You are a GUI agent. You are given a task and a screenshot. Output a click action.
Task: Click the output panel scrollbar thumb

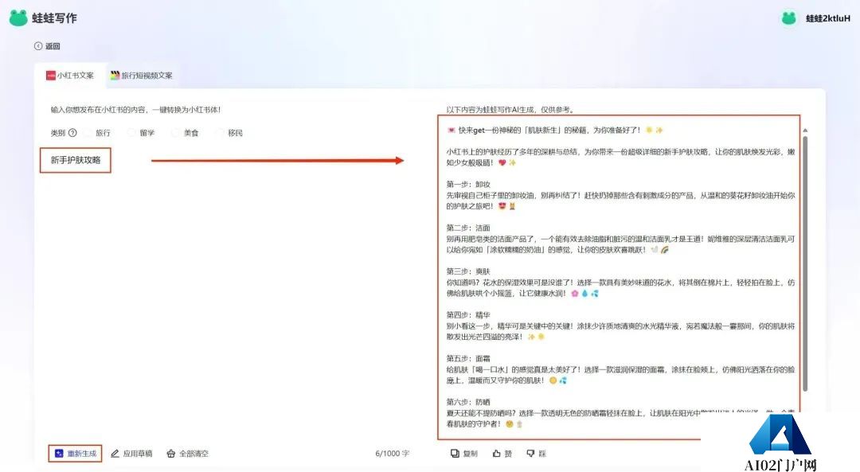point(804,263)
